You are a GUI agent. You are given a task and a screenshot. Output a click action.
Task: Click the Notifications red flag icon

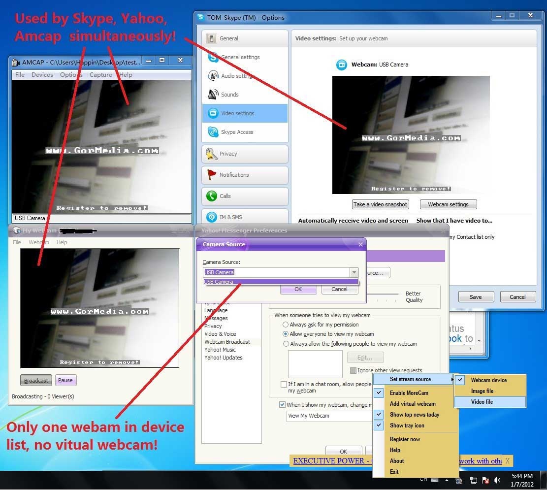click(211, 174)
